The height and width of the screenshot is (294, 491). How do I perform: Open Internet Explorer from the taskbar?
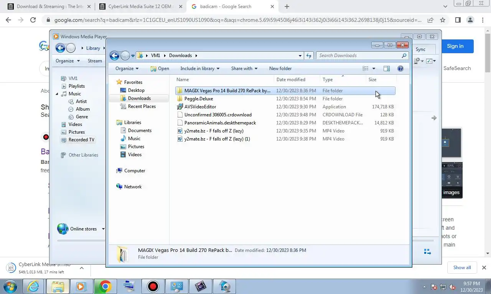[33, 286]
